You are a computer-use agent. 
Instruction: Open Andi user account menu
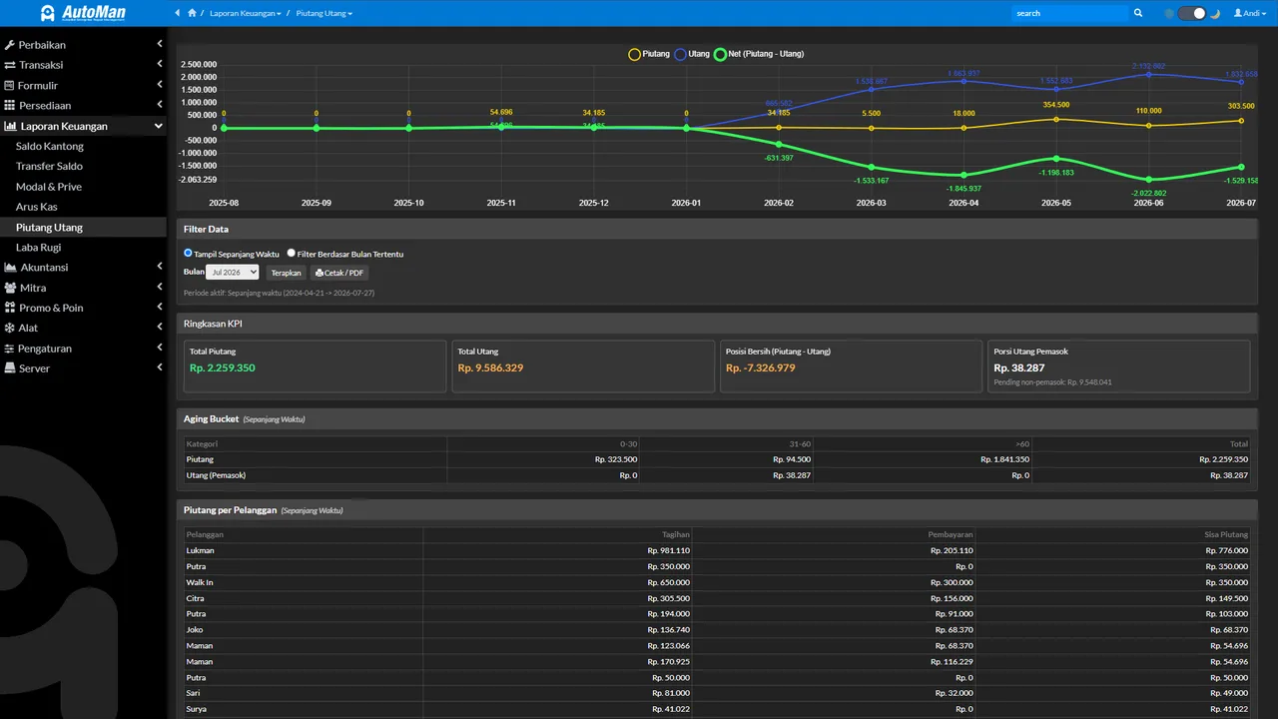coord(1247,13)
